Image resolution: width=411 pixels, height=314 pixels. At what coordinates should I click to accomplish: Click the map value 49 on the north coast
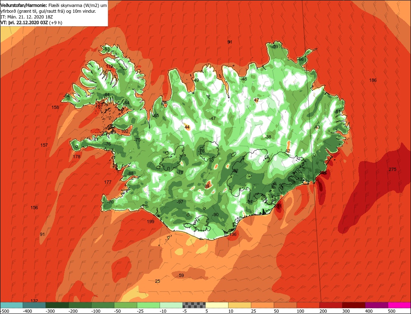coord(196,80)
